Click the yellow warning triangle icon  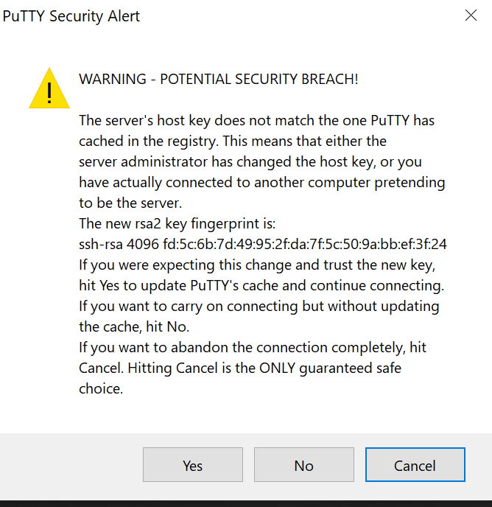tap(49, 89)
